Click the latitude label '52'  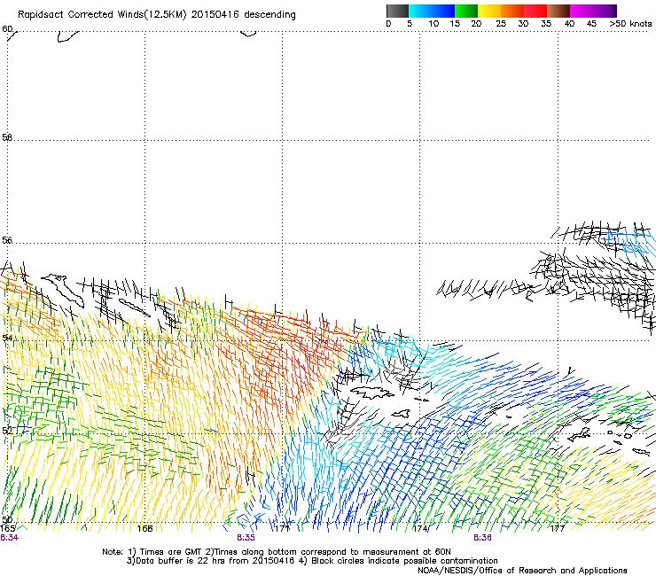point(7,431)
